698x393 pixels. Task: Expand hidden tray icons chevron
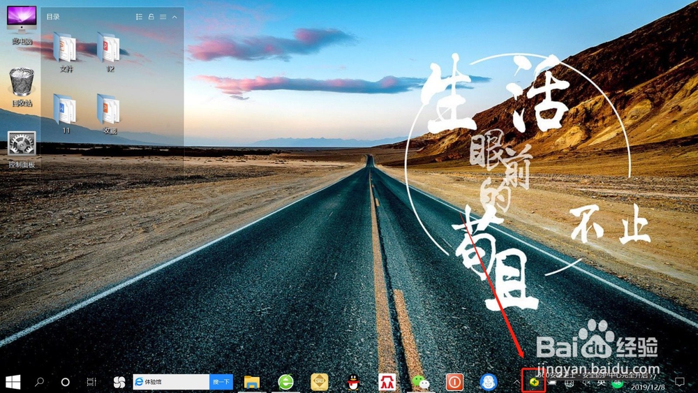coord(516,382)
